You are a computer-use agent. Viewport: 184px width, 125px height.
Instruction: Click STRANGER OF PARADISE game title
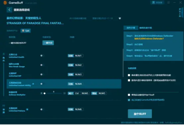coord(35,23)
